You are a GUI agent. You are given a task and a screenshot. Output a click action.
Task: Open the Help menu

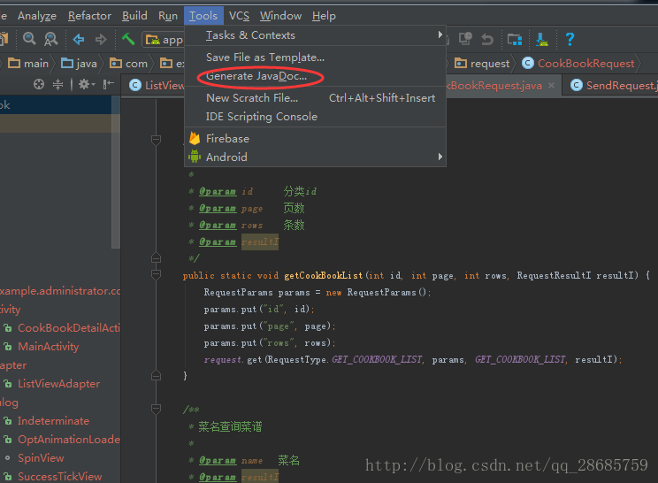(324, 16)
